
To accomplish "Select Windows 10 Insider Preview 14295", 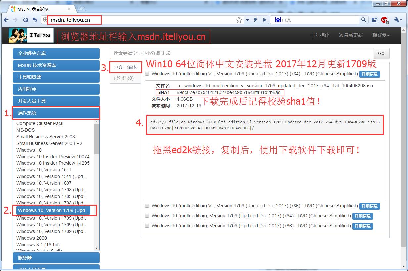I will point(53,163).
